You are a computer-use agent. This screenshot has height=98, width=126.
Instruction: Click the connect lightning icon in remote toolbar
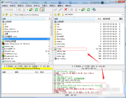56,10
